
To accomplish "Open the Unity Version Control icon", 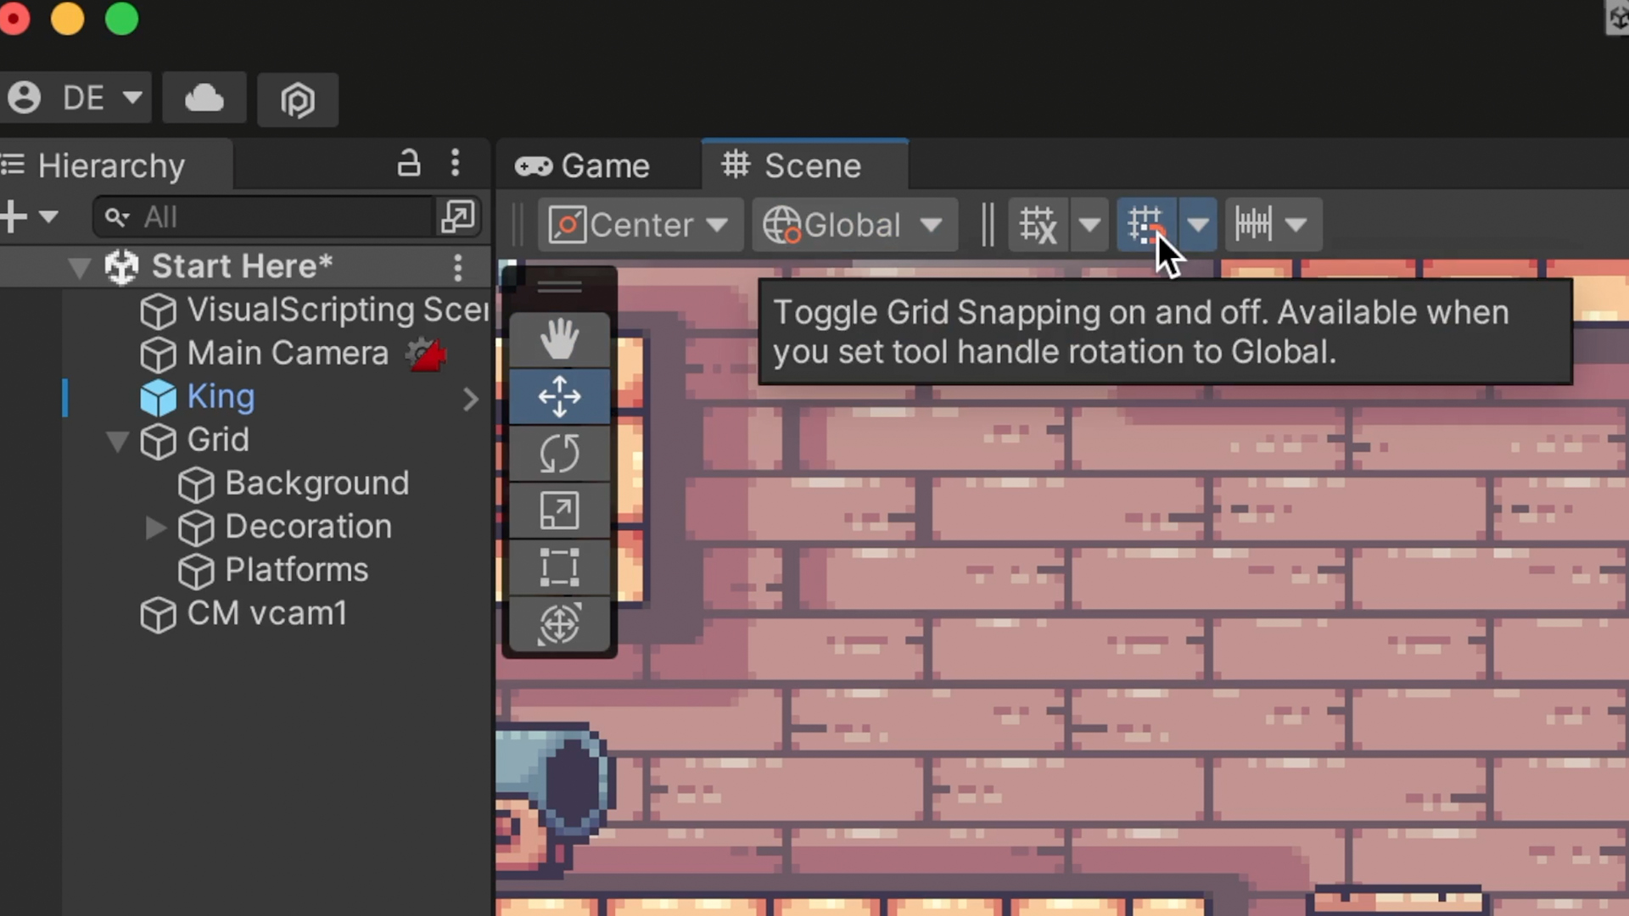I will (298, 99).
